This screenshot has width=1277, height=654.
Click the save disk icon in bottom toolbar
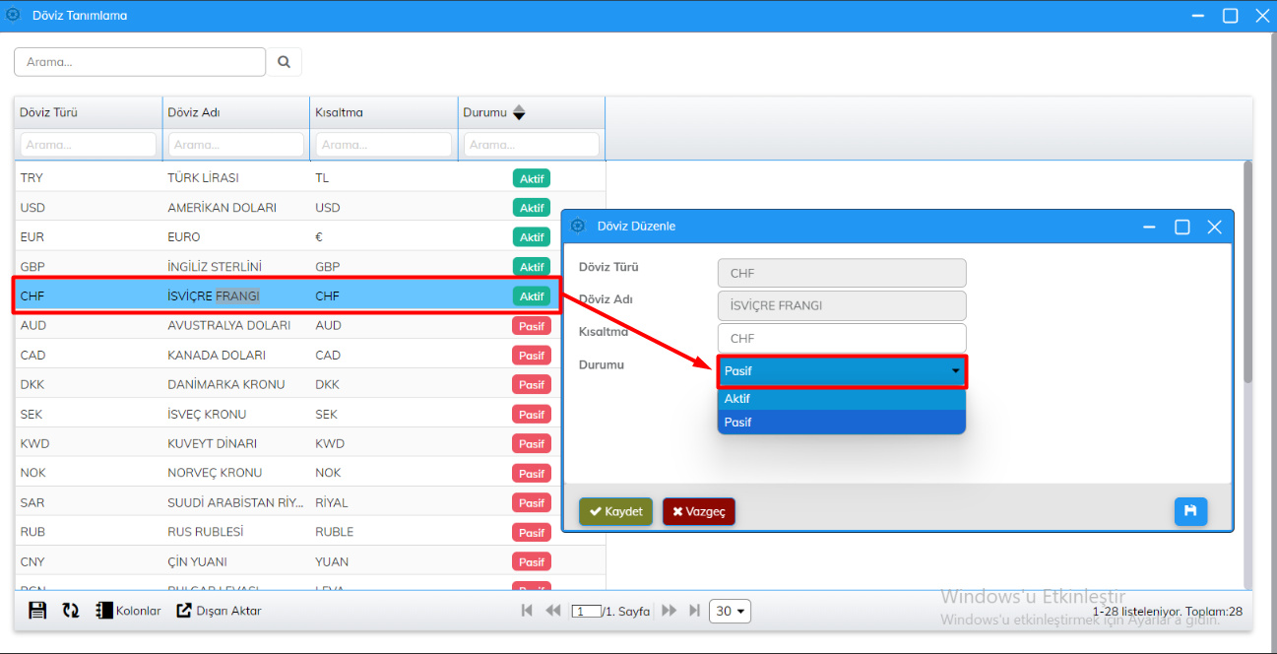tap(37, 611)
